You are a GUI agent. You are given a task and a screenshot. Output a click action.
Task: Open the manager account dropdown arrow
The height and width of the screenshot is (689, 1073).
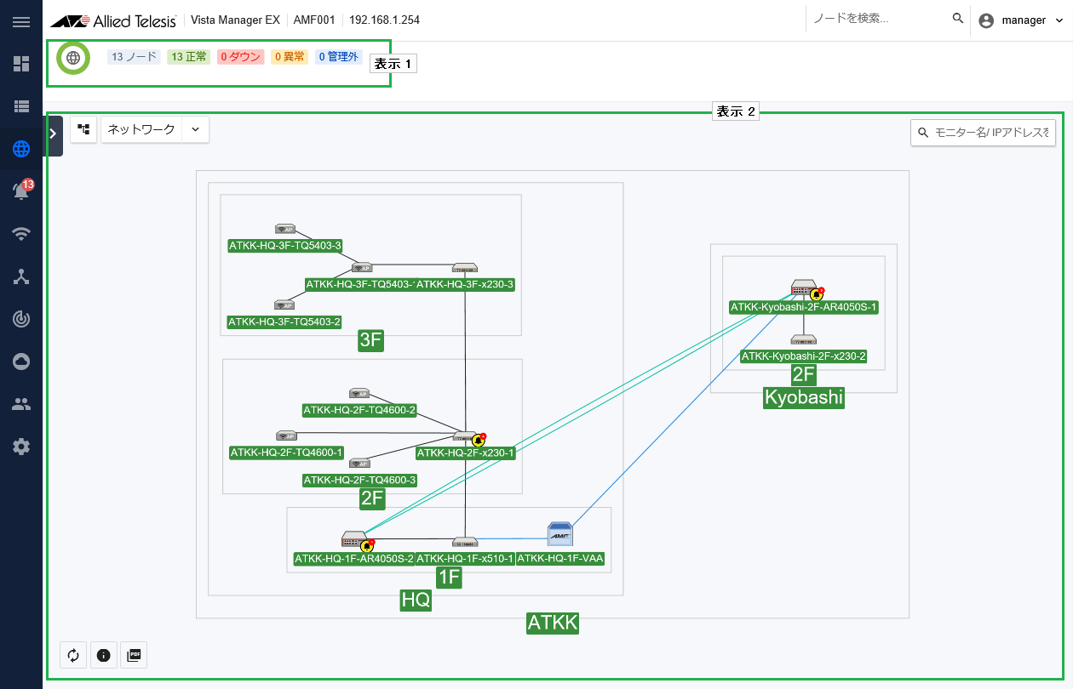click(x=1059, y=20)
